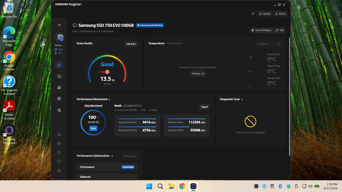Click the monitor icon in lower sidebar
Image resolution: width=342 pixels, height=192 pixels.
click(x=59, y=134)
